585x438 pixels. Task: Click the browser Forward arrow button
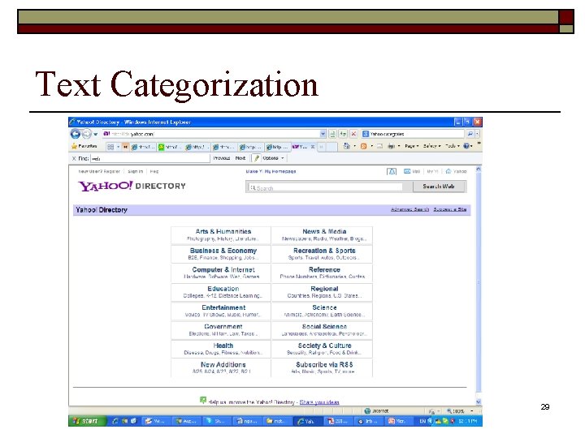[87, 134]
